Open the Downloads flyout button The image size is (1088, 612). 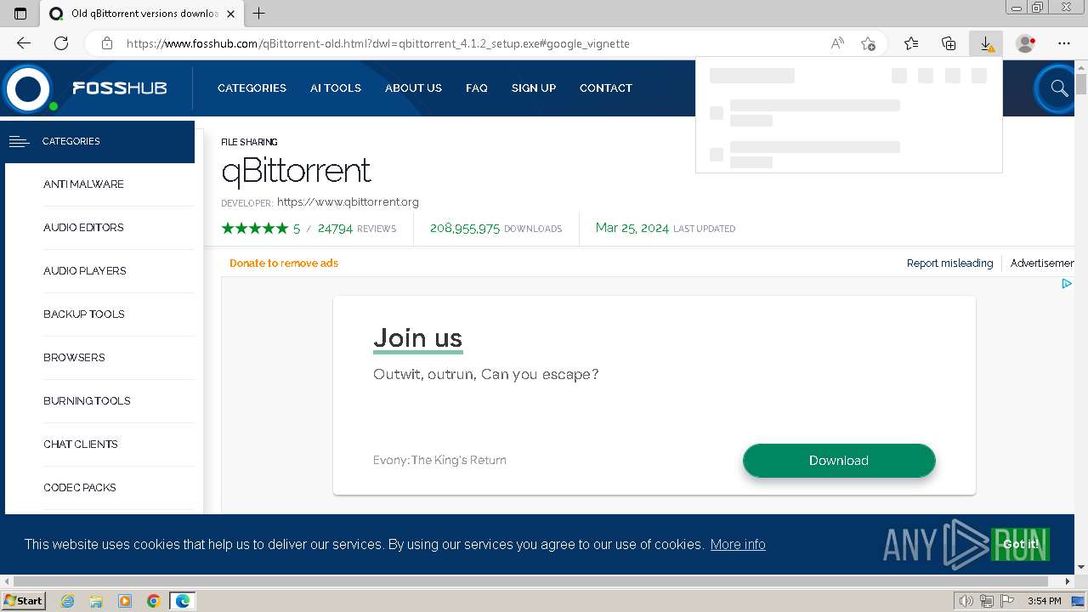point(986,43)
